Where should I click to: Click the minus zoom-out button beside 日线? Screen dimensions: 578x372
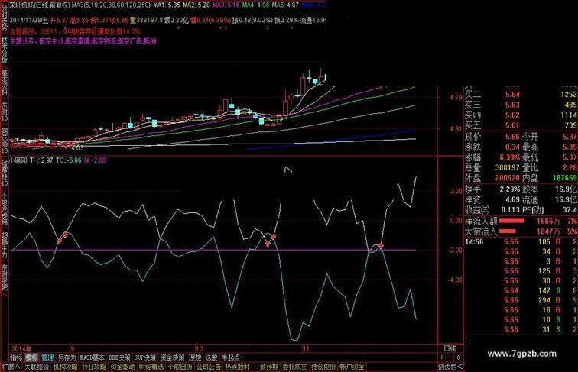(x=450, y=357)
